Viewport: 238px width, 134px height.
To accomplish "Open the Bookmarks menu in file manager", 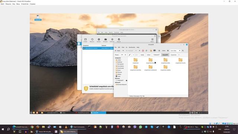I will (x=132, y=47).
